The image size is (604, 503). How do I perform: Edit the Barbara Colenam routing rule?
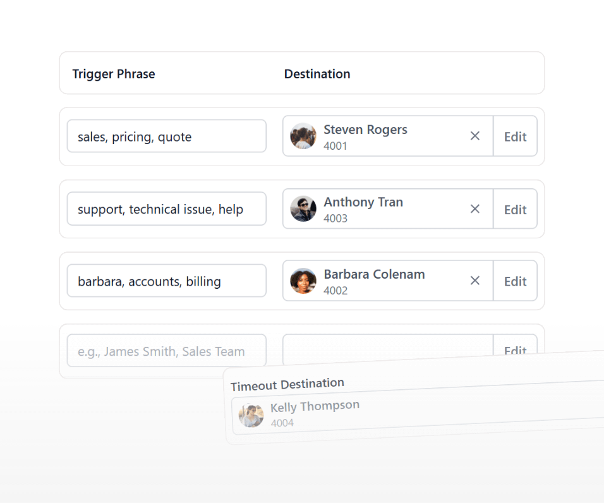point(515,281)
